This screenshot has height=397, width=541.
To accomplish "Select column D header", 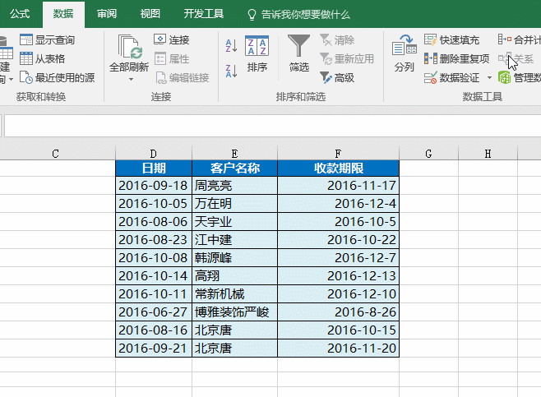I will (154, 154).
